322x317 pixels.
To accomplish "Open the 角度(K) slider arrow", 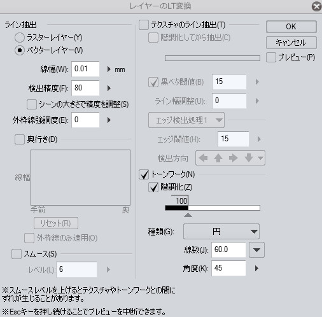I will click(256, 269).
